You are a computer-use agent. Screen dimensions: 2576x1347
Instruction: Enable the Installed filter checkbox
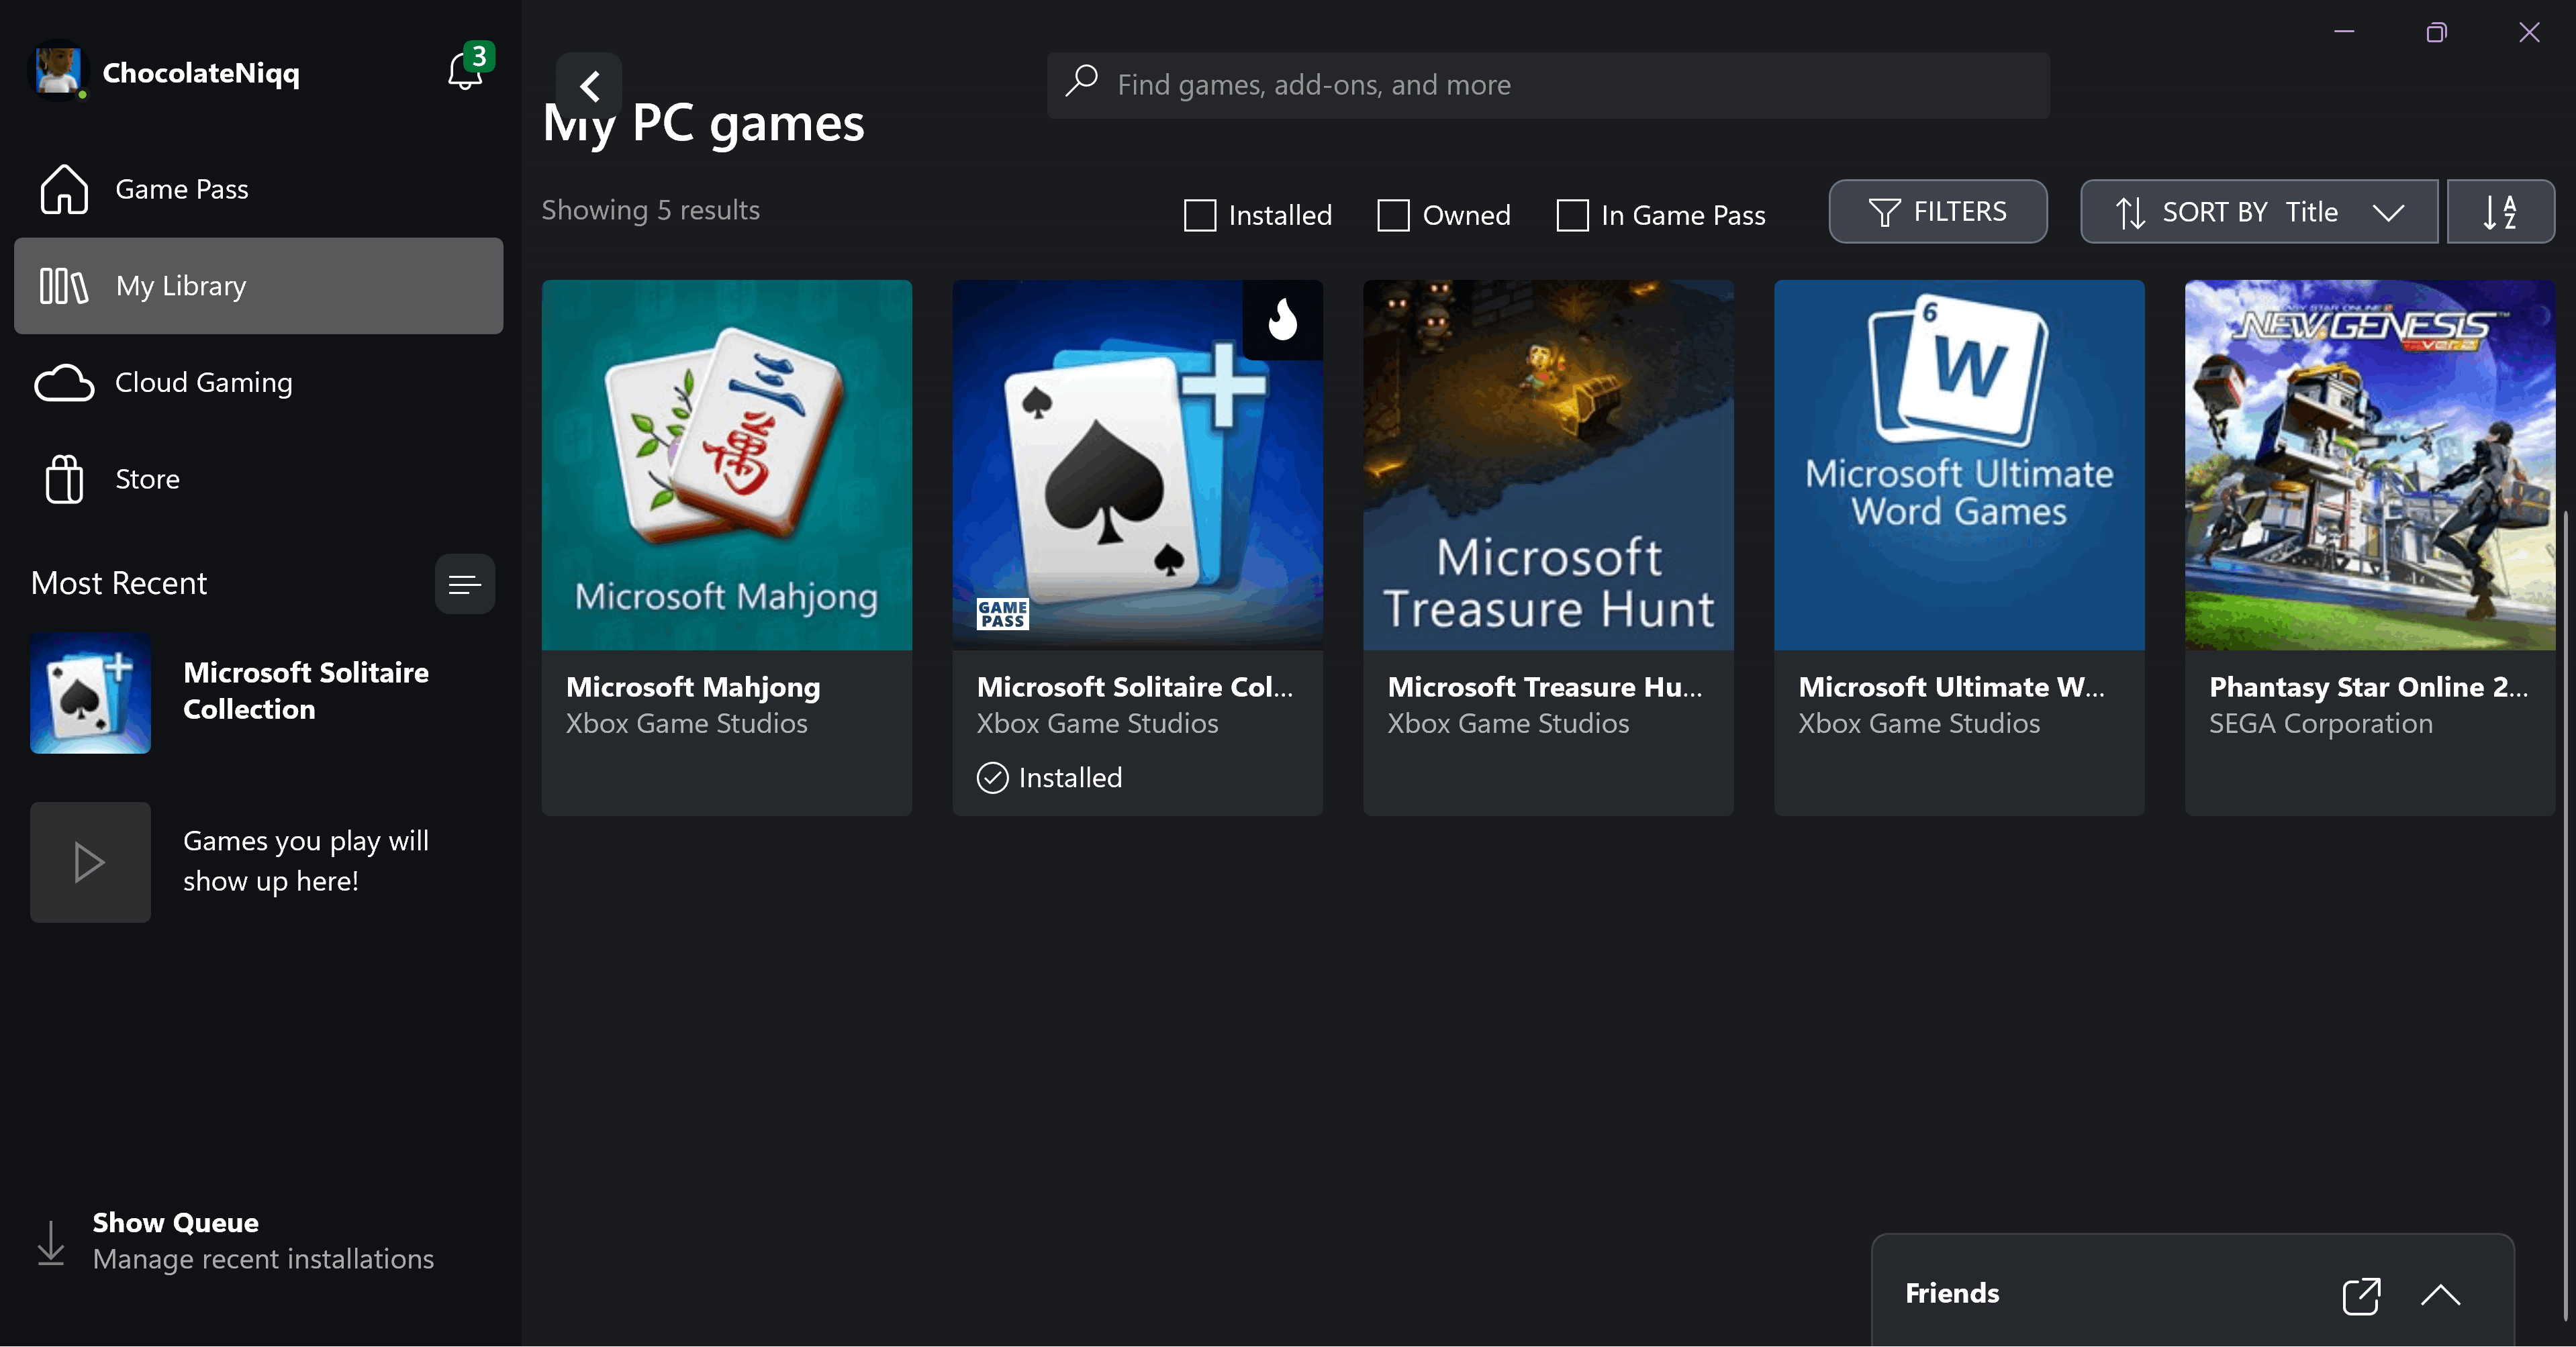click(1199, 215)
